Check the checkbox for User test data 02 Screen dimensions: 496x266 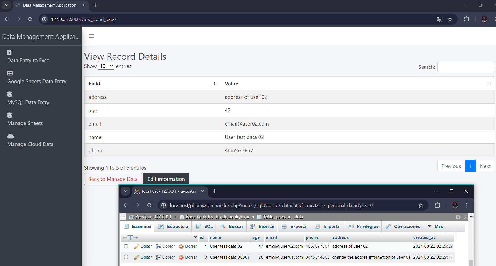click(126, 246)
